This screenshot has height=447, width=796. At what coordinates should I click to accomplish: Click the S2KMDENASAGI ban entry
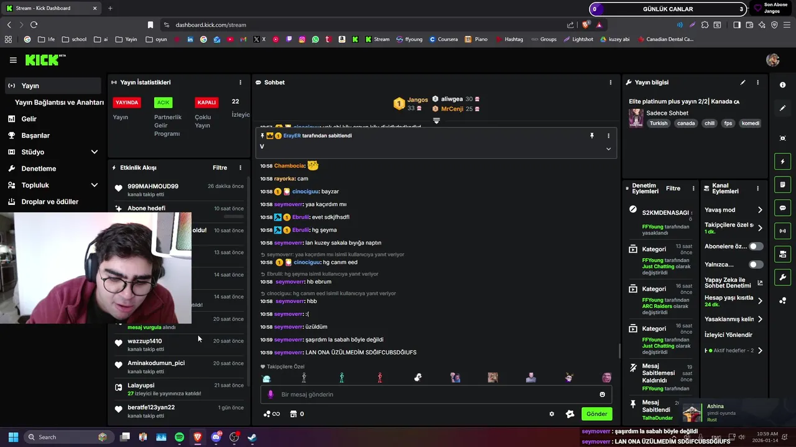660,220
